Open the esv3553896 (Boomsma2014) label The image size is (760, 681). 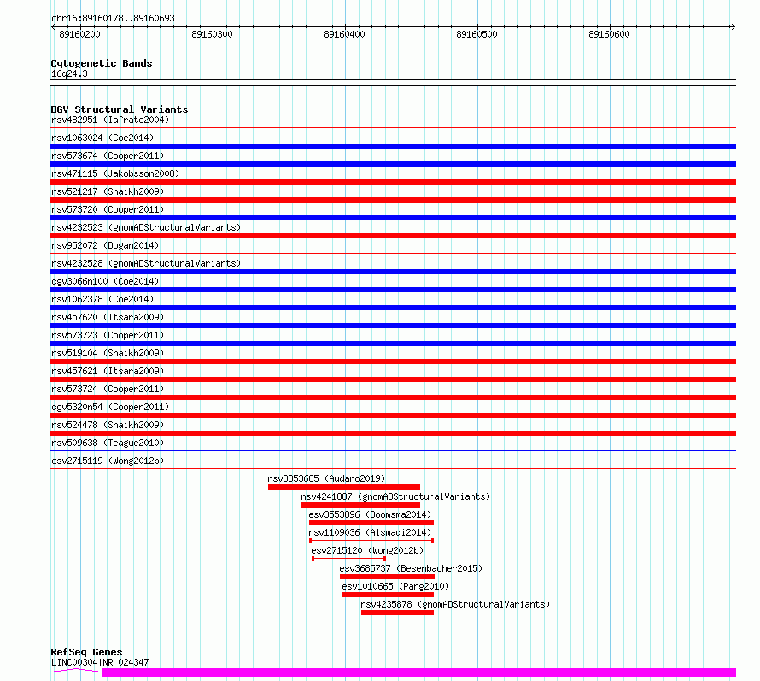[x=370, y=514]
